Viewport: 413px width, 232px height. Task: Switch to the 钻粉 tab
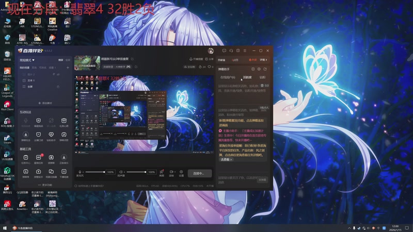[262, 77]
